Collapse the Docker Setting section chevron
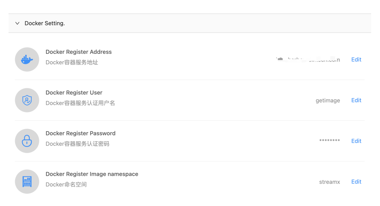 [17, 23]
